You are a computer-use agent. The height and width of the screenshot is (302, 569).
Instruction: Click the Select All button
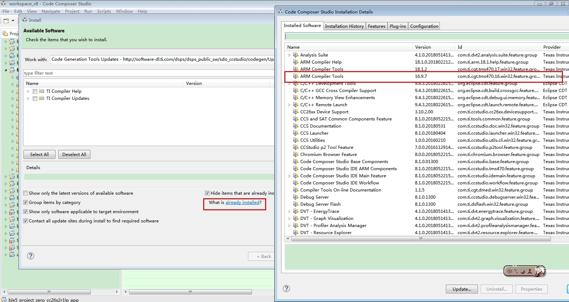click(x=39, y=155)
